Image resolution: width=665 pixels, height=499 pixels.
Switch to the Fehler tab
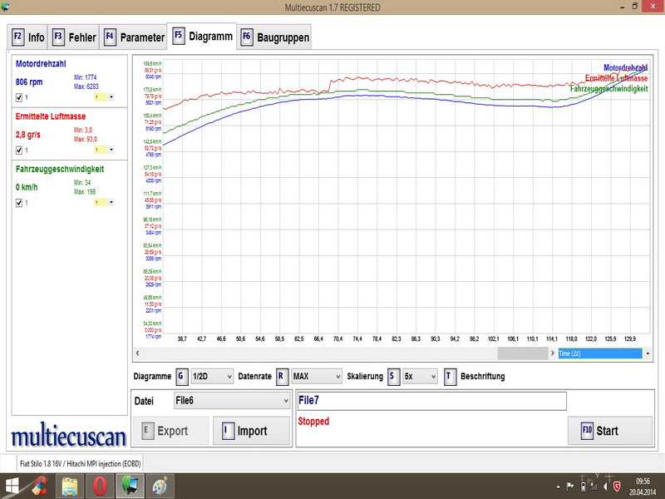coord(76,37)
